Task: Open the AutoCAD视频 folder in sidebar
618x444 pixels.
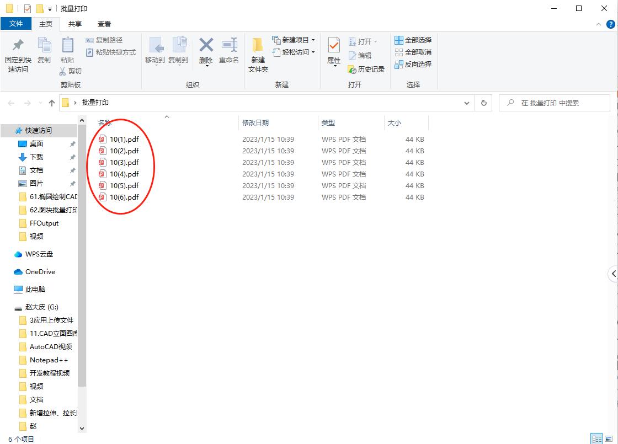Action: click(x=50, y=347)
